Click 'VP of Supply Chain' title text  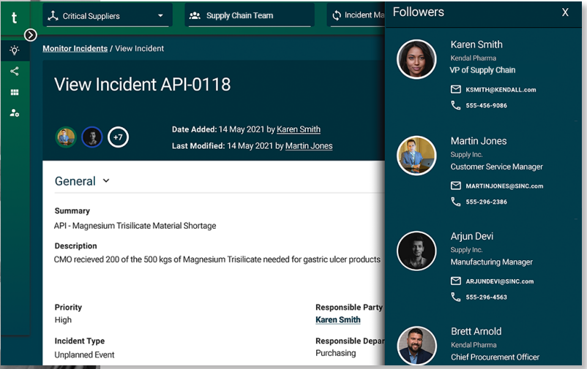(482, 70)
